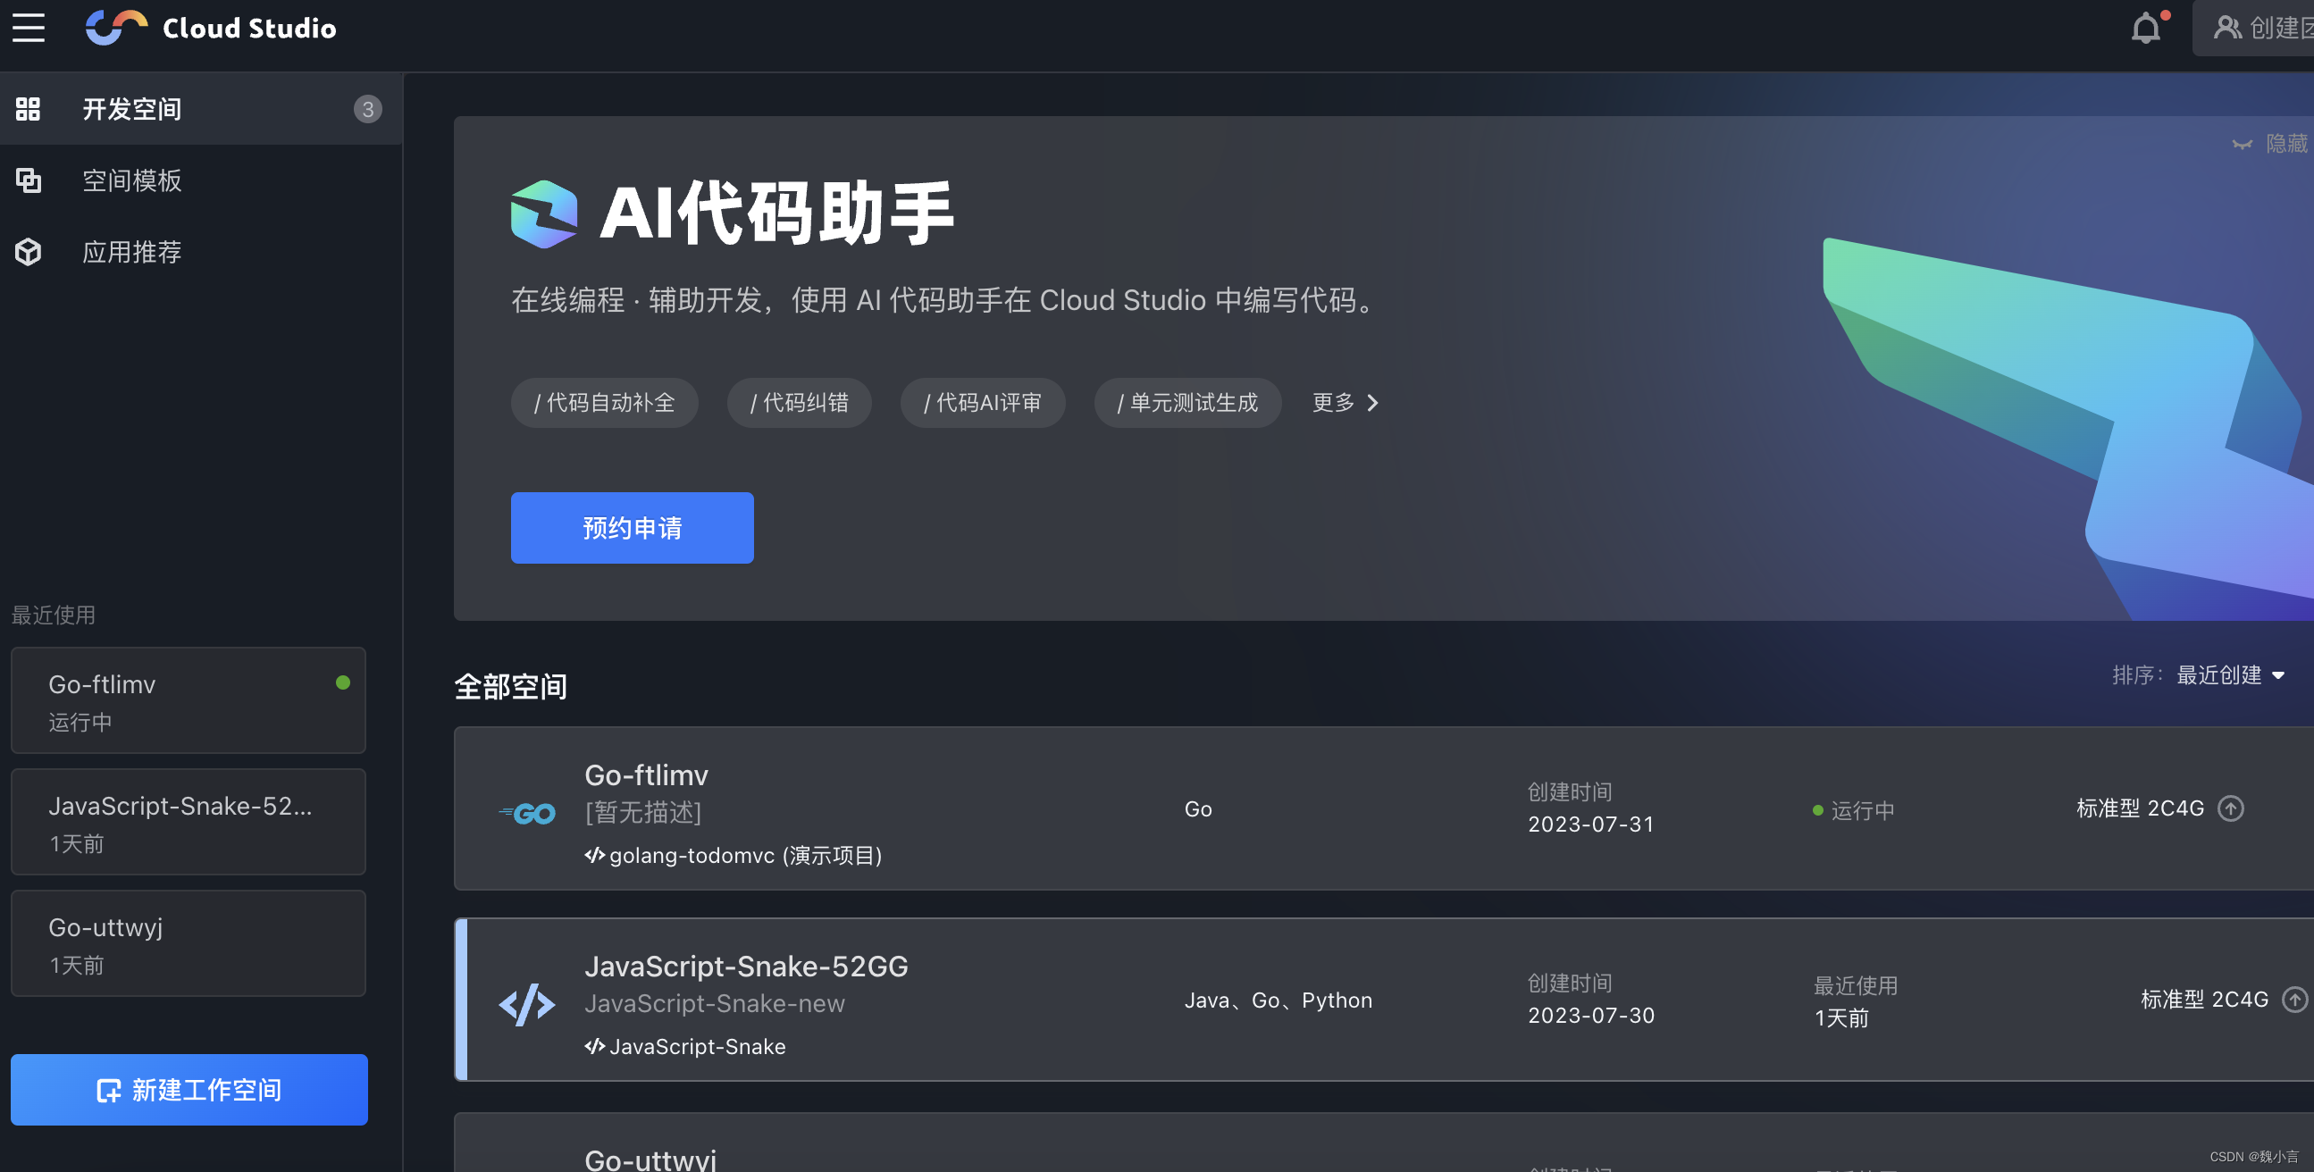This screenshot has width=2314, height=1172.
Task: Select 开发空间 in the sidebar
Action: (x=132, y=109)
